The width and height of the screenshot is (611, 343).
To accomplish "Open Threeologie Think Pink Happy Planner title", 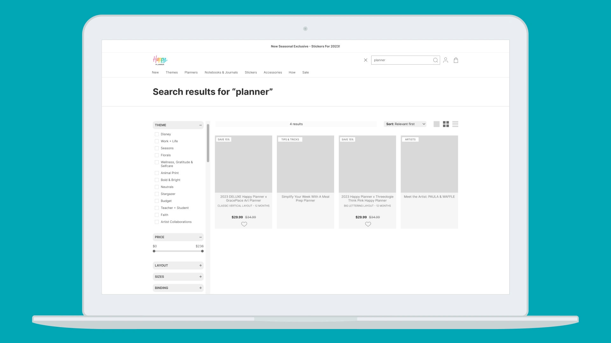I will pos(367,198).
